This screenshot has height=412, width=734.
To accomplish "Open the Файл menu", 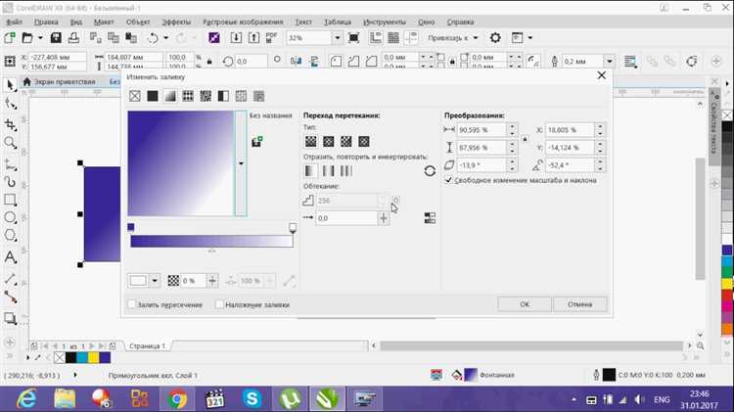I will pyautogui.click(x=14, y=22).
